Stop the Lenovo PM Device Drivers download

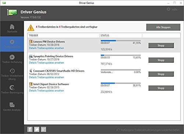[x=161, y=46]
